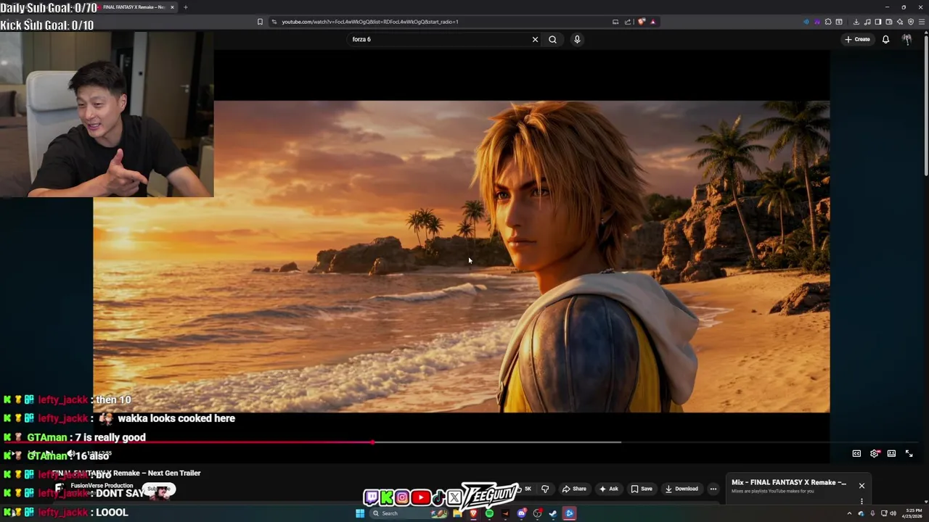Download the video
The image size is (929, 522).
pyautogui.click(x=682, y=489)
